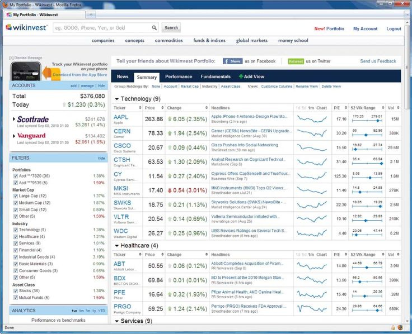Group holdings by Market Cap
Image resolution: width=412 pixels, height=334 pixels.
pyautogui.click(x=189, y=86)
